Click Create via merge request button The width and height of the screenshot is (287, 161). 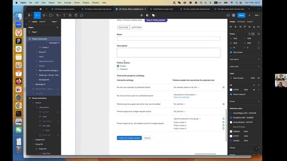click(129, 138)
